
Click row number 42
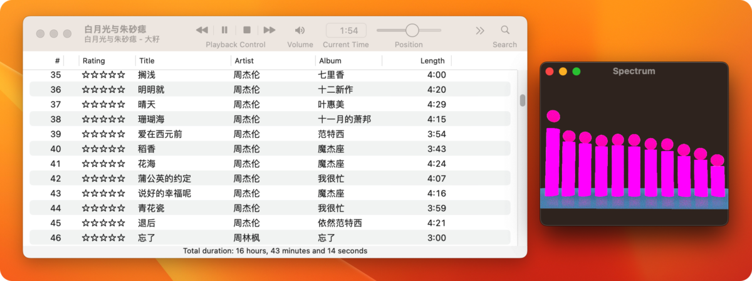tap(56, 179)
